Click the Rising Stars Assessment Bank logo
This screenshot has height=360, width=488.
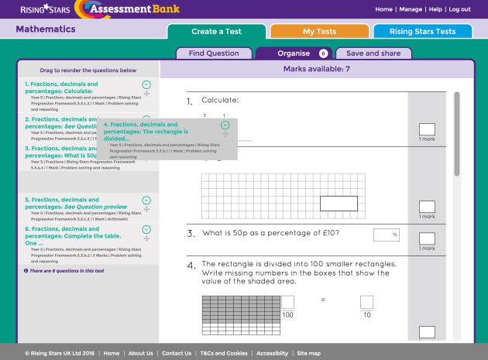coord(100,9)
